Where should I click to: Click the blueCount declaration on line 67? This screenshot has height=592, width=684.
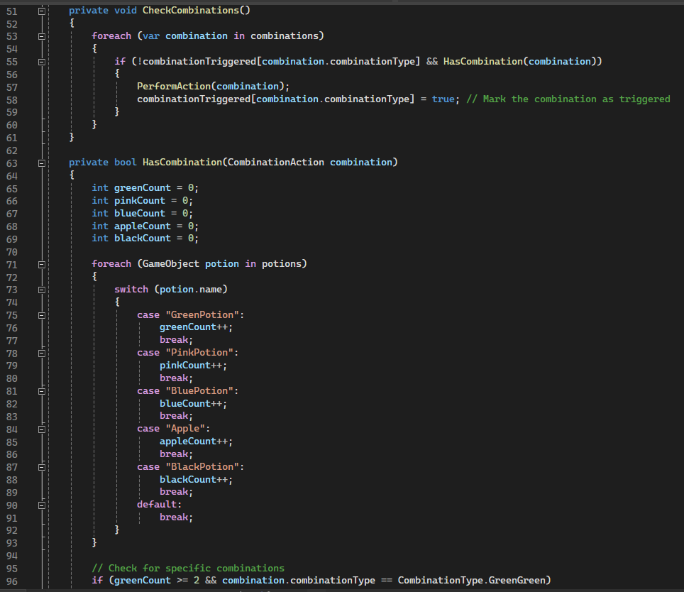tap(140, 214)
